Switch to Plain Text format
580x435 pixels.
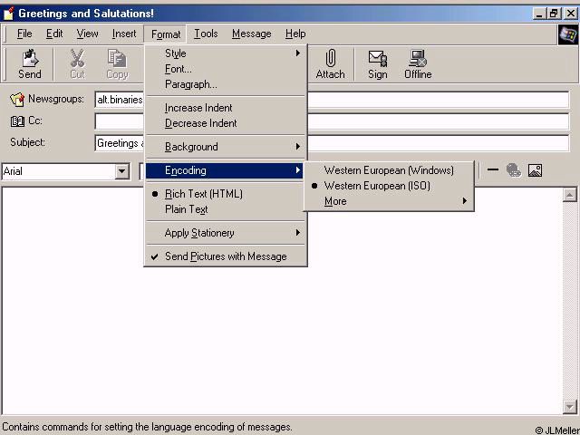[x=225, y=209]
